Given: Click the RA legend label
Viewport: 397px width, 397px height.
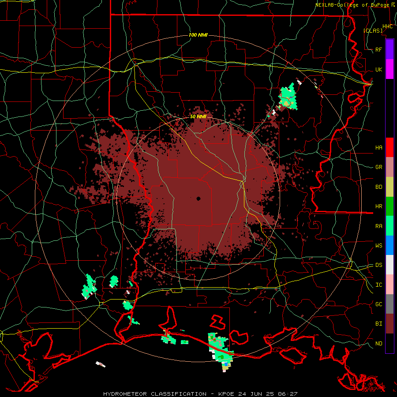Looking at the screenshot, I should point(378,226).
